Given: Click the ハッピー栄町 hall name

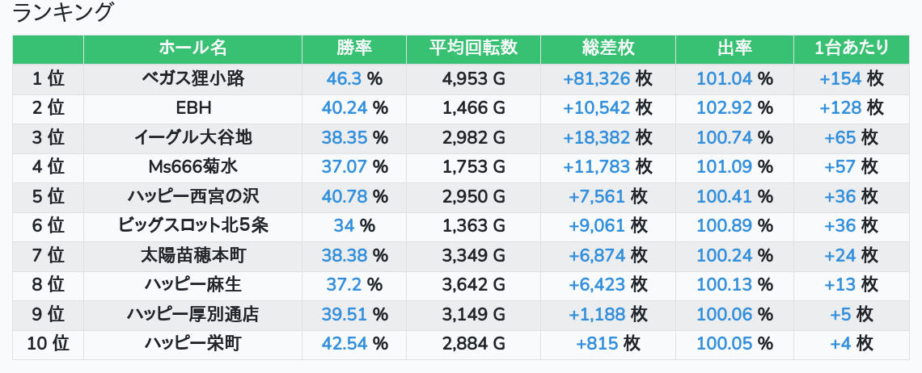Looking at the screenshot, I should [192, 344].
